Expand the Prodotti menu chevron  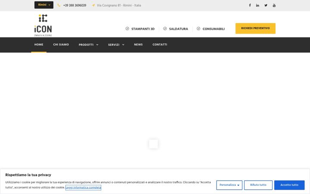coord(97,45)
